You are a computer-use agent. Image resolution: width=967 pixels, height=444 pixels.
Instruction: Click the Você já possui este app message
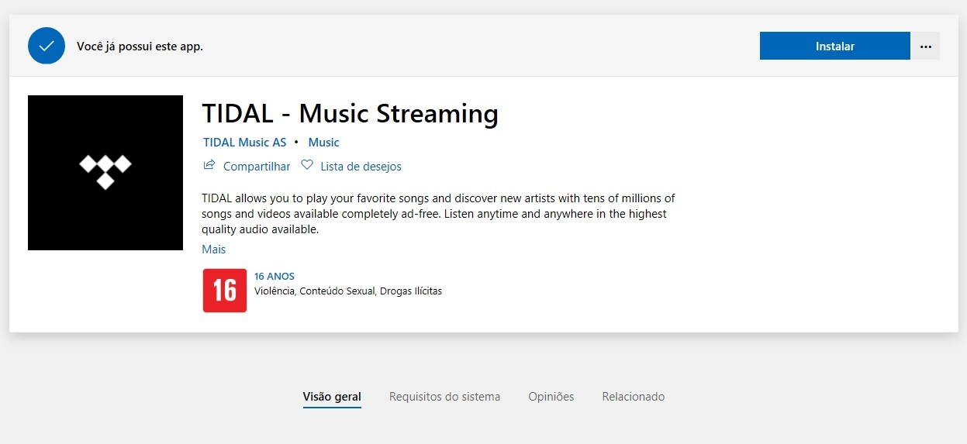pyautogui.click(x=140, y=46)
